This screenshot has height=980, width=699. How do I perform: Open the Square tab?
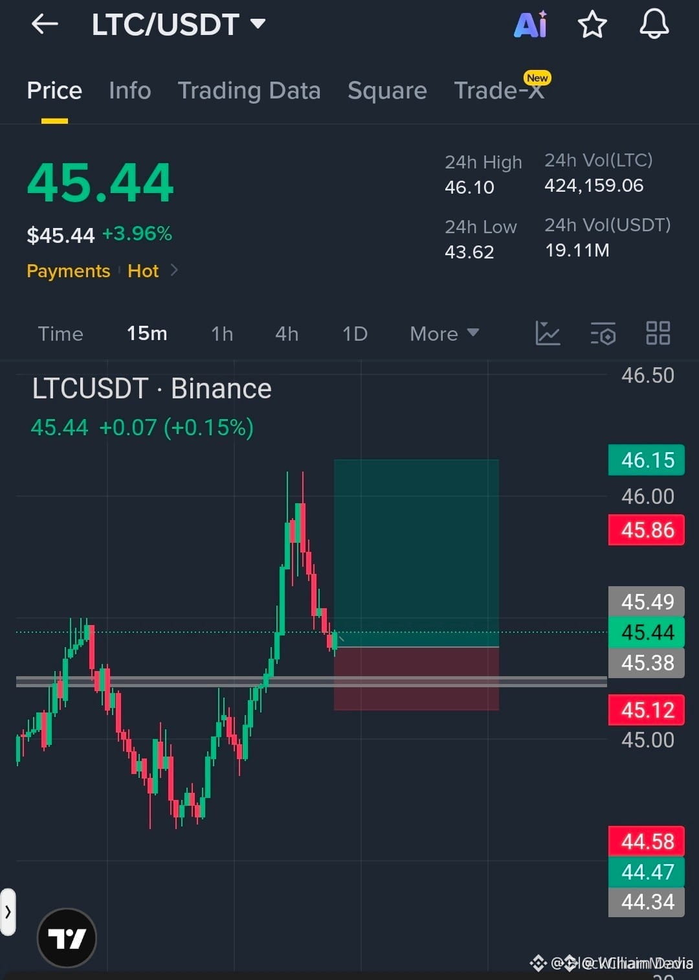pyautogui.click(x=387, y=91)
